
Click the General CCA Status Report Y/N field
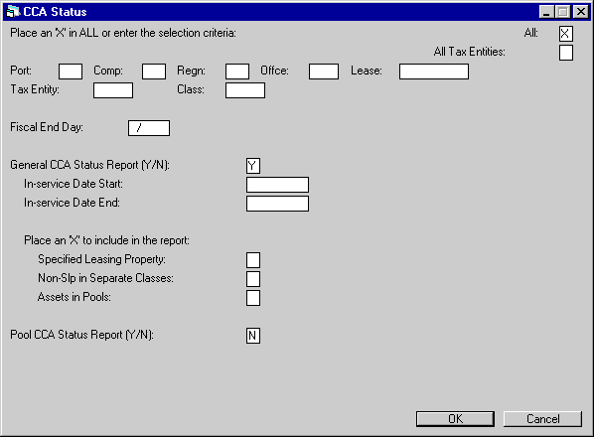pos(253,166)
